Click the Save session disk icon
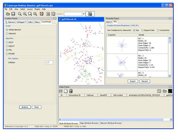This screenshot has height=132, width=178. click(x=13, y=14)
